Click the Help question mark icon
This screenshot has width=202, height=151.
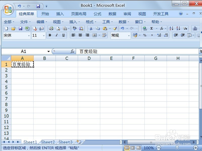pyautogui.click(x=181, y=14)
